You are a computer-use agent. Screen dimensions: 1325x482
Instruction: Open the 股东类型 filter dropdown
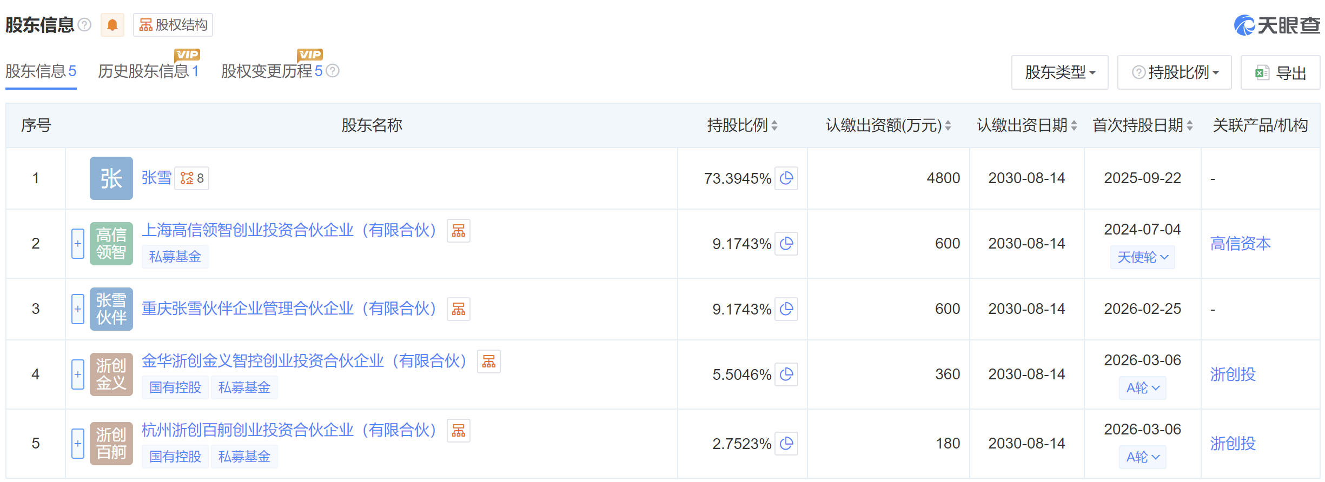[x=1059, y=72]
